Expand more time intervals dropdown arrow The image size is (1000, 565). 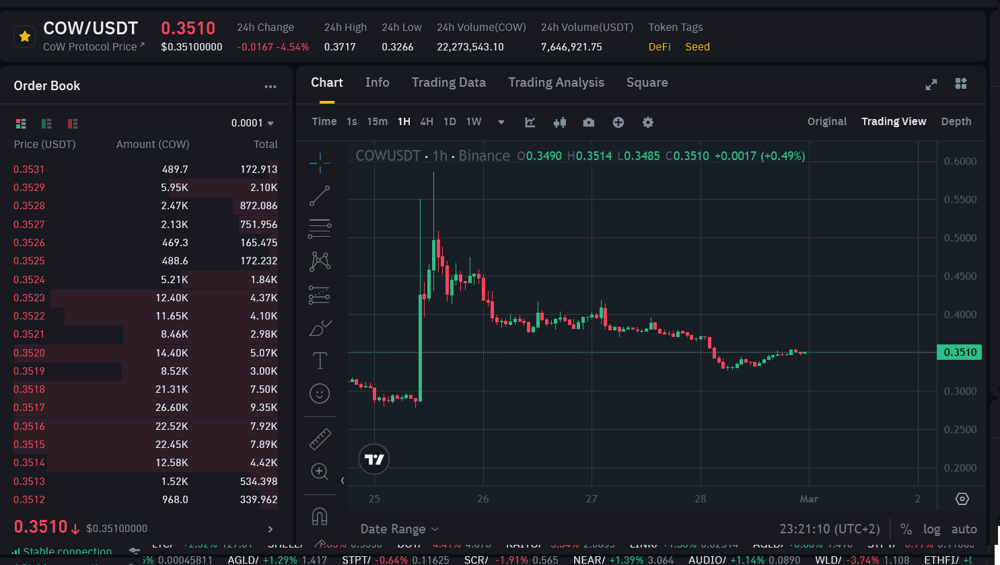click(501, 122)
